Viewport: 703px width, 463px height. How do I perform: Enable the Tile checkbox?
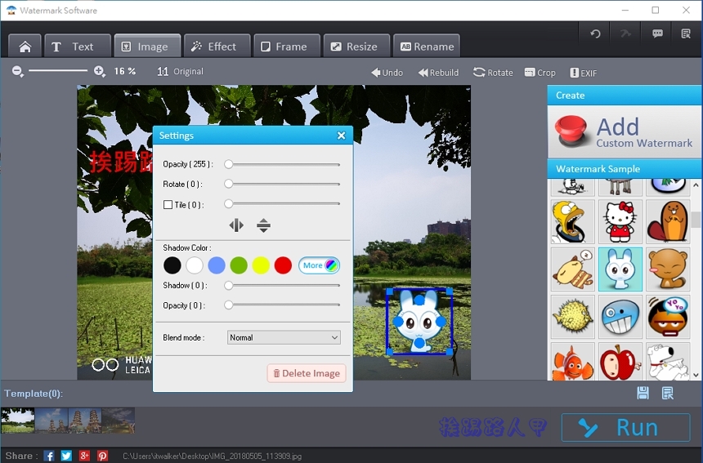(168, 205)
